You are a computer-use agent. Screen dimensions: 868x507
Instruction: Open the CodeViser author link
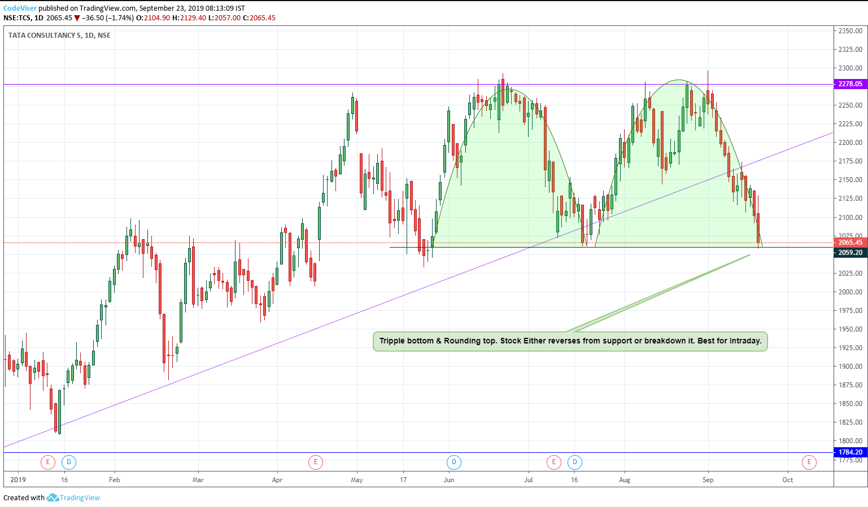pos(20,8)
